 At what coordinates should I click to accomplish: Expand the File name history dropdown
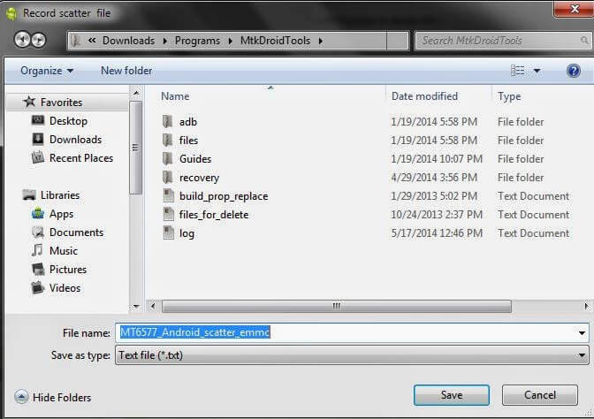point(582,333)
